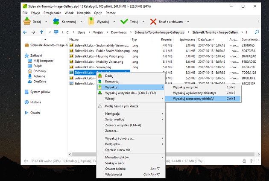
Task: Open the Plik menu
Action: tap(25, 13)
